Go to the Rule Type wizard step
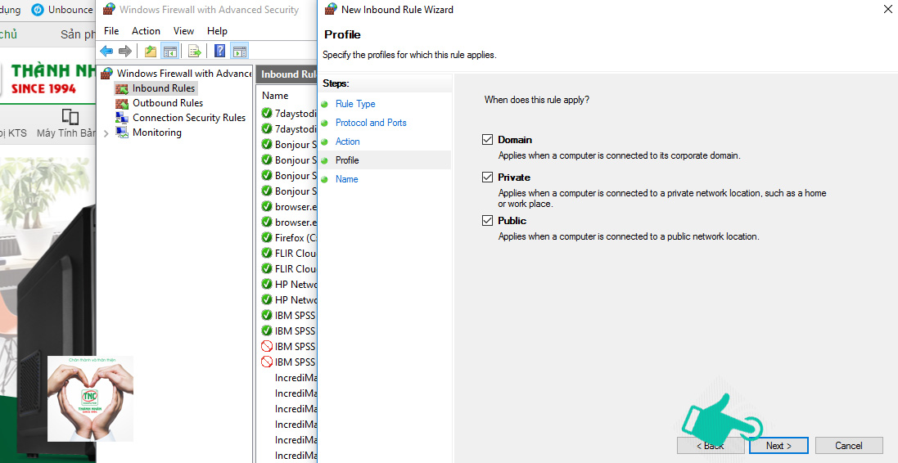Viewport: 898px width, 463px height. coord(355,104)
